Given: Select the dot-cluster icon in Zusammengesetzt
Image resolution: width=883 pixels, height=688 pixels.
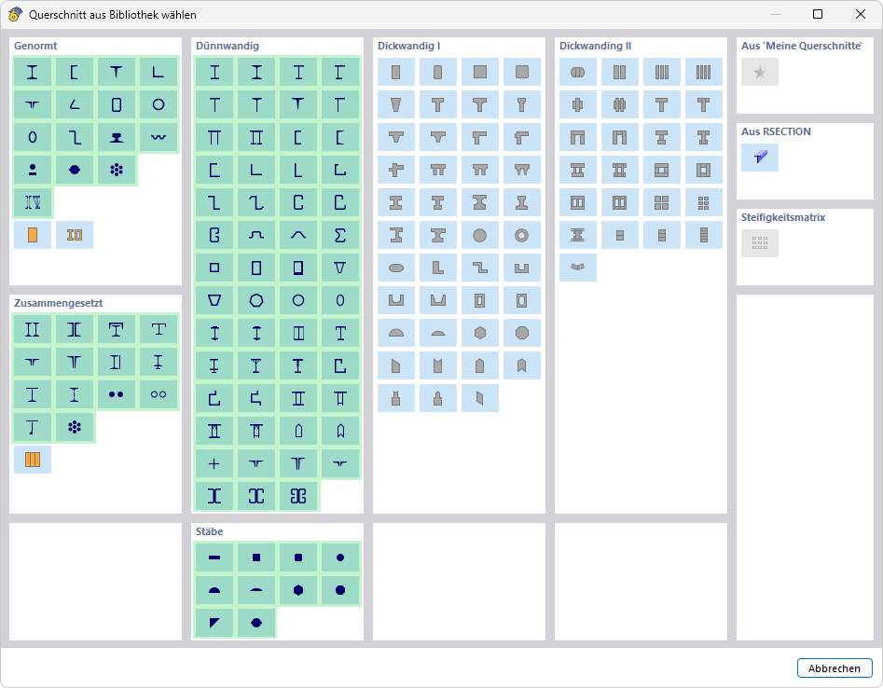Looking at the screenshot, I should 75,427.
